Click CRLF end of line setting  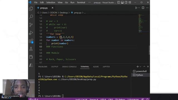tap(111, 99)
